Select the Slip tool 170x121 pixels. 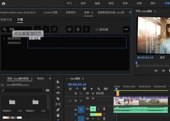[58, 104]
